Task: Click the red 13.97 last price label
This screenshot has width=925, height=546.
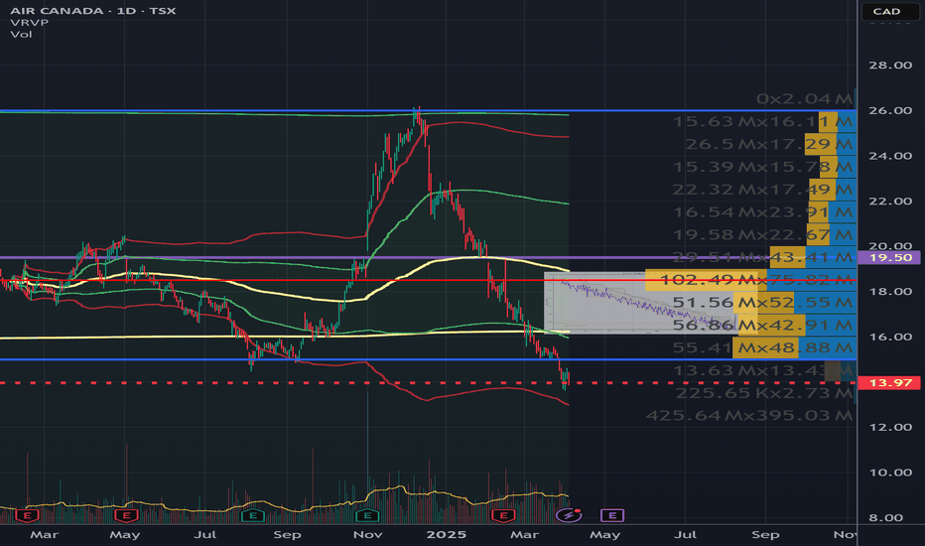Action: pyautogui.click(x=891, y=382)
